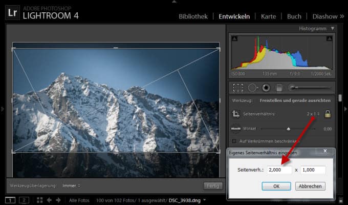
Task: Click the crop frame tool icon
Action: coord(236,114)
